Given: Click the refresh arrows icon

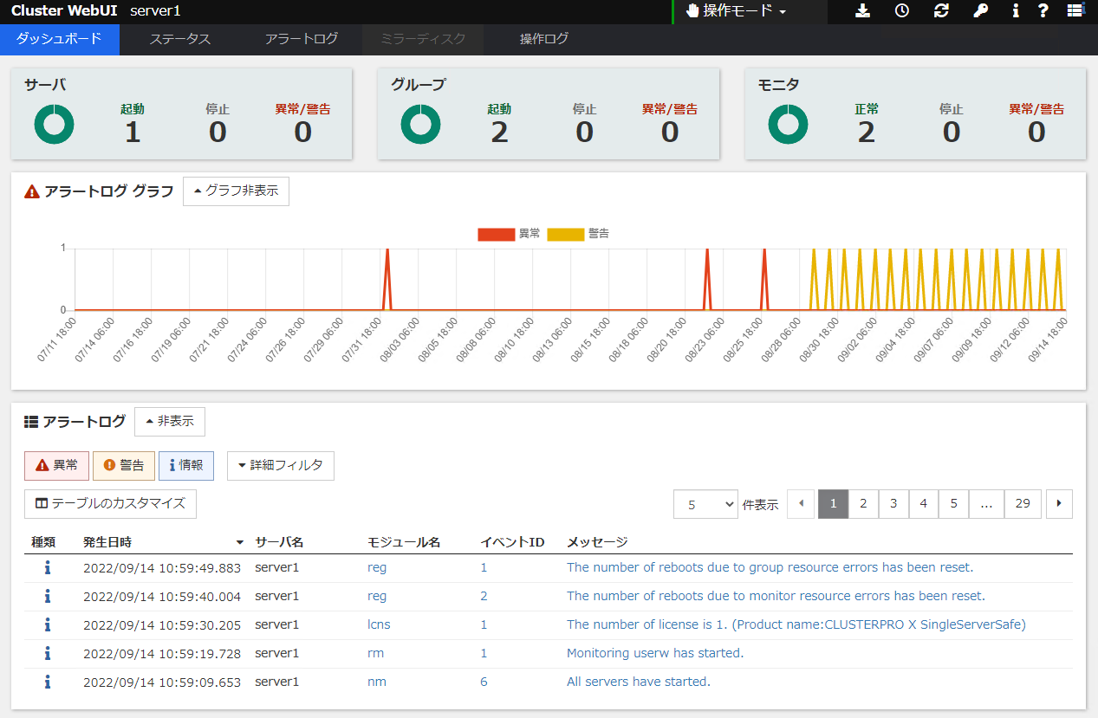Looking at the screenshot, I should tap(941, 11).
